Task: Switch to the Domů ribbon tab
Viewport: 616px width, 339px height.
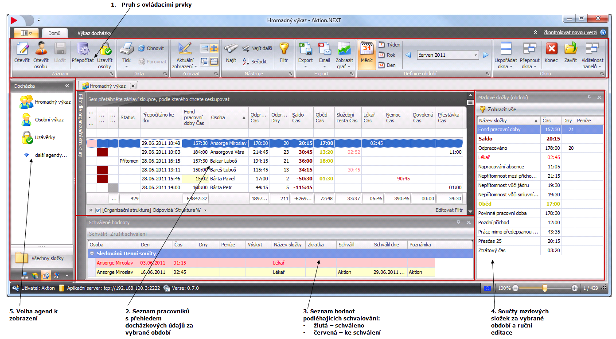Action: 55,33
